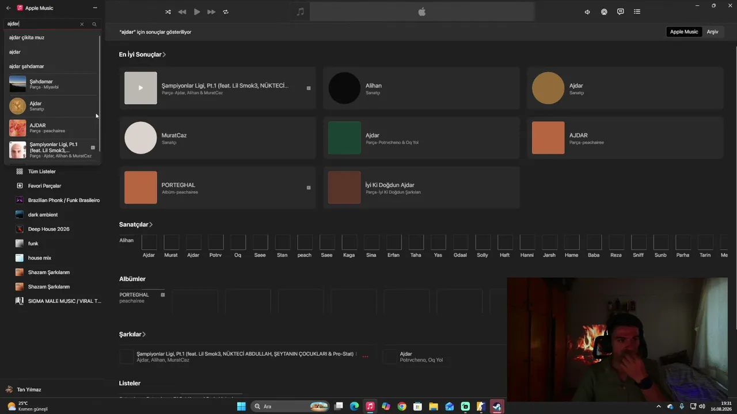
Task: Open the Taha artist tile
Action: [416, 246]
